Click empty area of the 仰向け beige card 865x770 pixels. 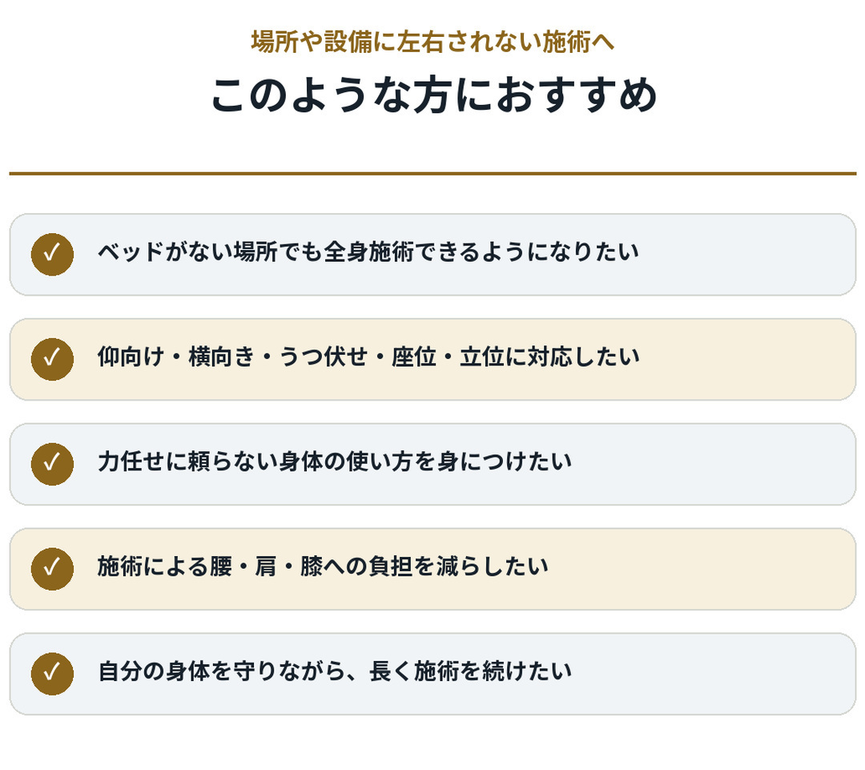(x=745, y=359)
